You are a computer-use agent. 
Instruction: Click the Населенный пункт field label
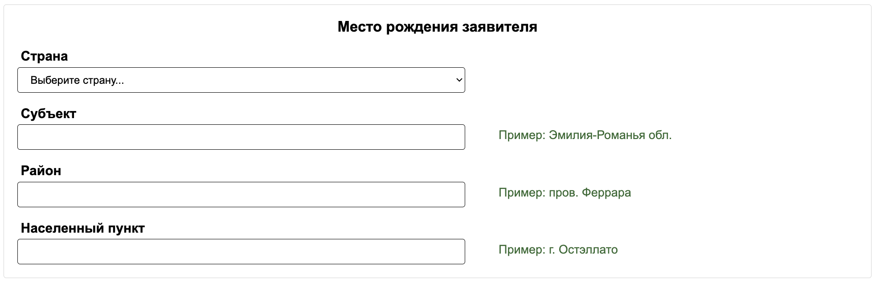(83, 227)
